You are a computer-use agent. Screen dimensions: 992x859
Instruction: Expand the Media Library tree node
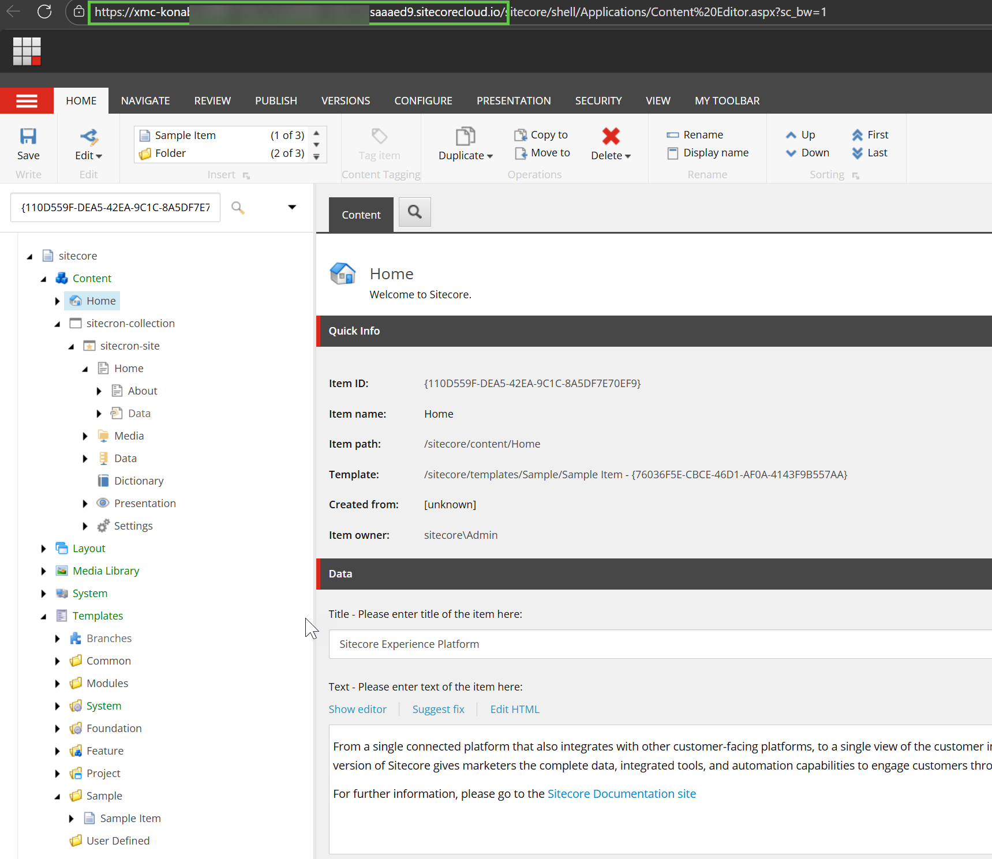(43, 571)
